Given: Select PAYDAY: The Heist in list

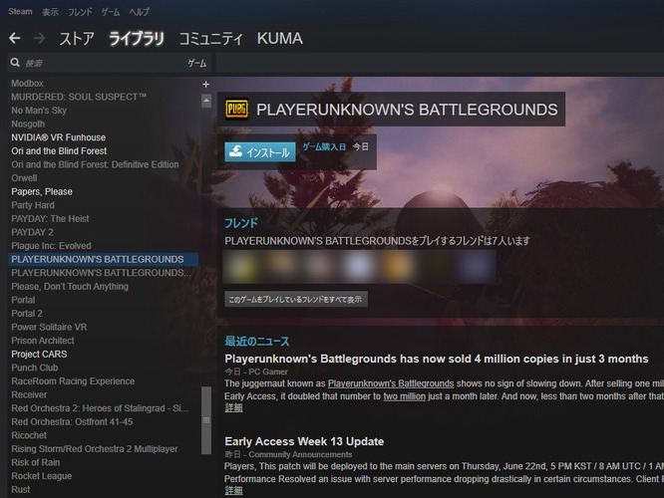Looking at the screenshot, I should point(50,219).
